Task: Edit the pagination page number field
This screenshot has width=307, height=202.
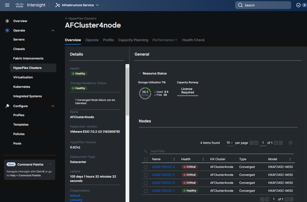Action: pos(263,143)
